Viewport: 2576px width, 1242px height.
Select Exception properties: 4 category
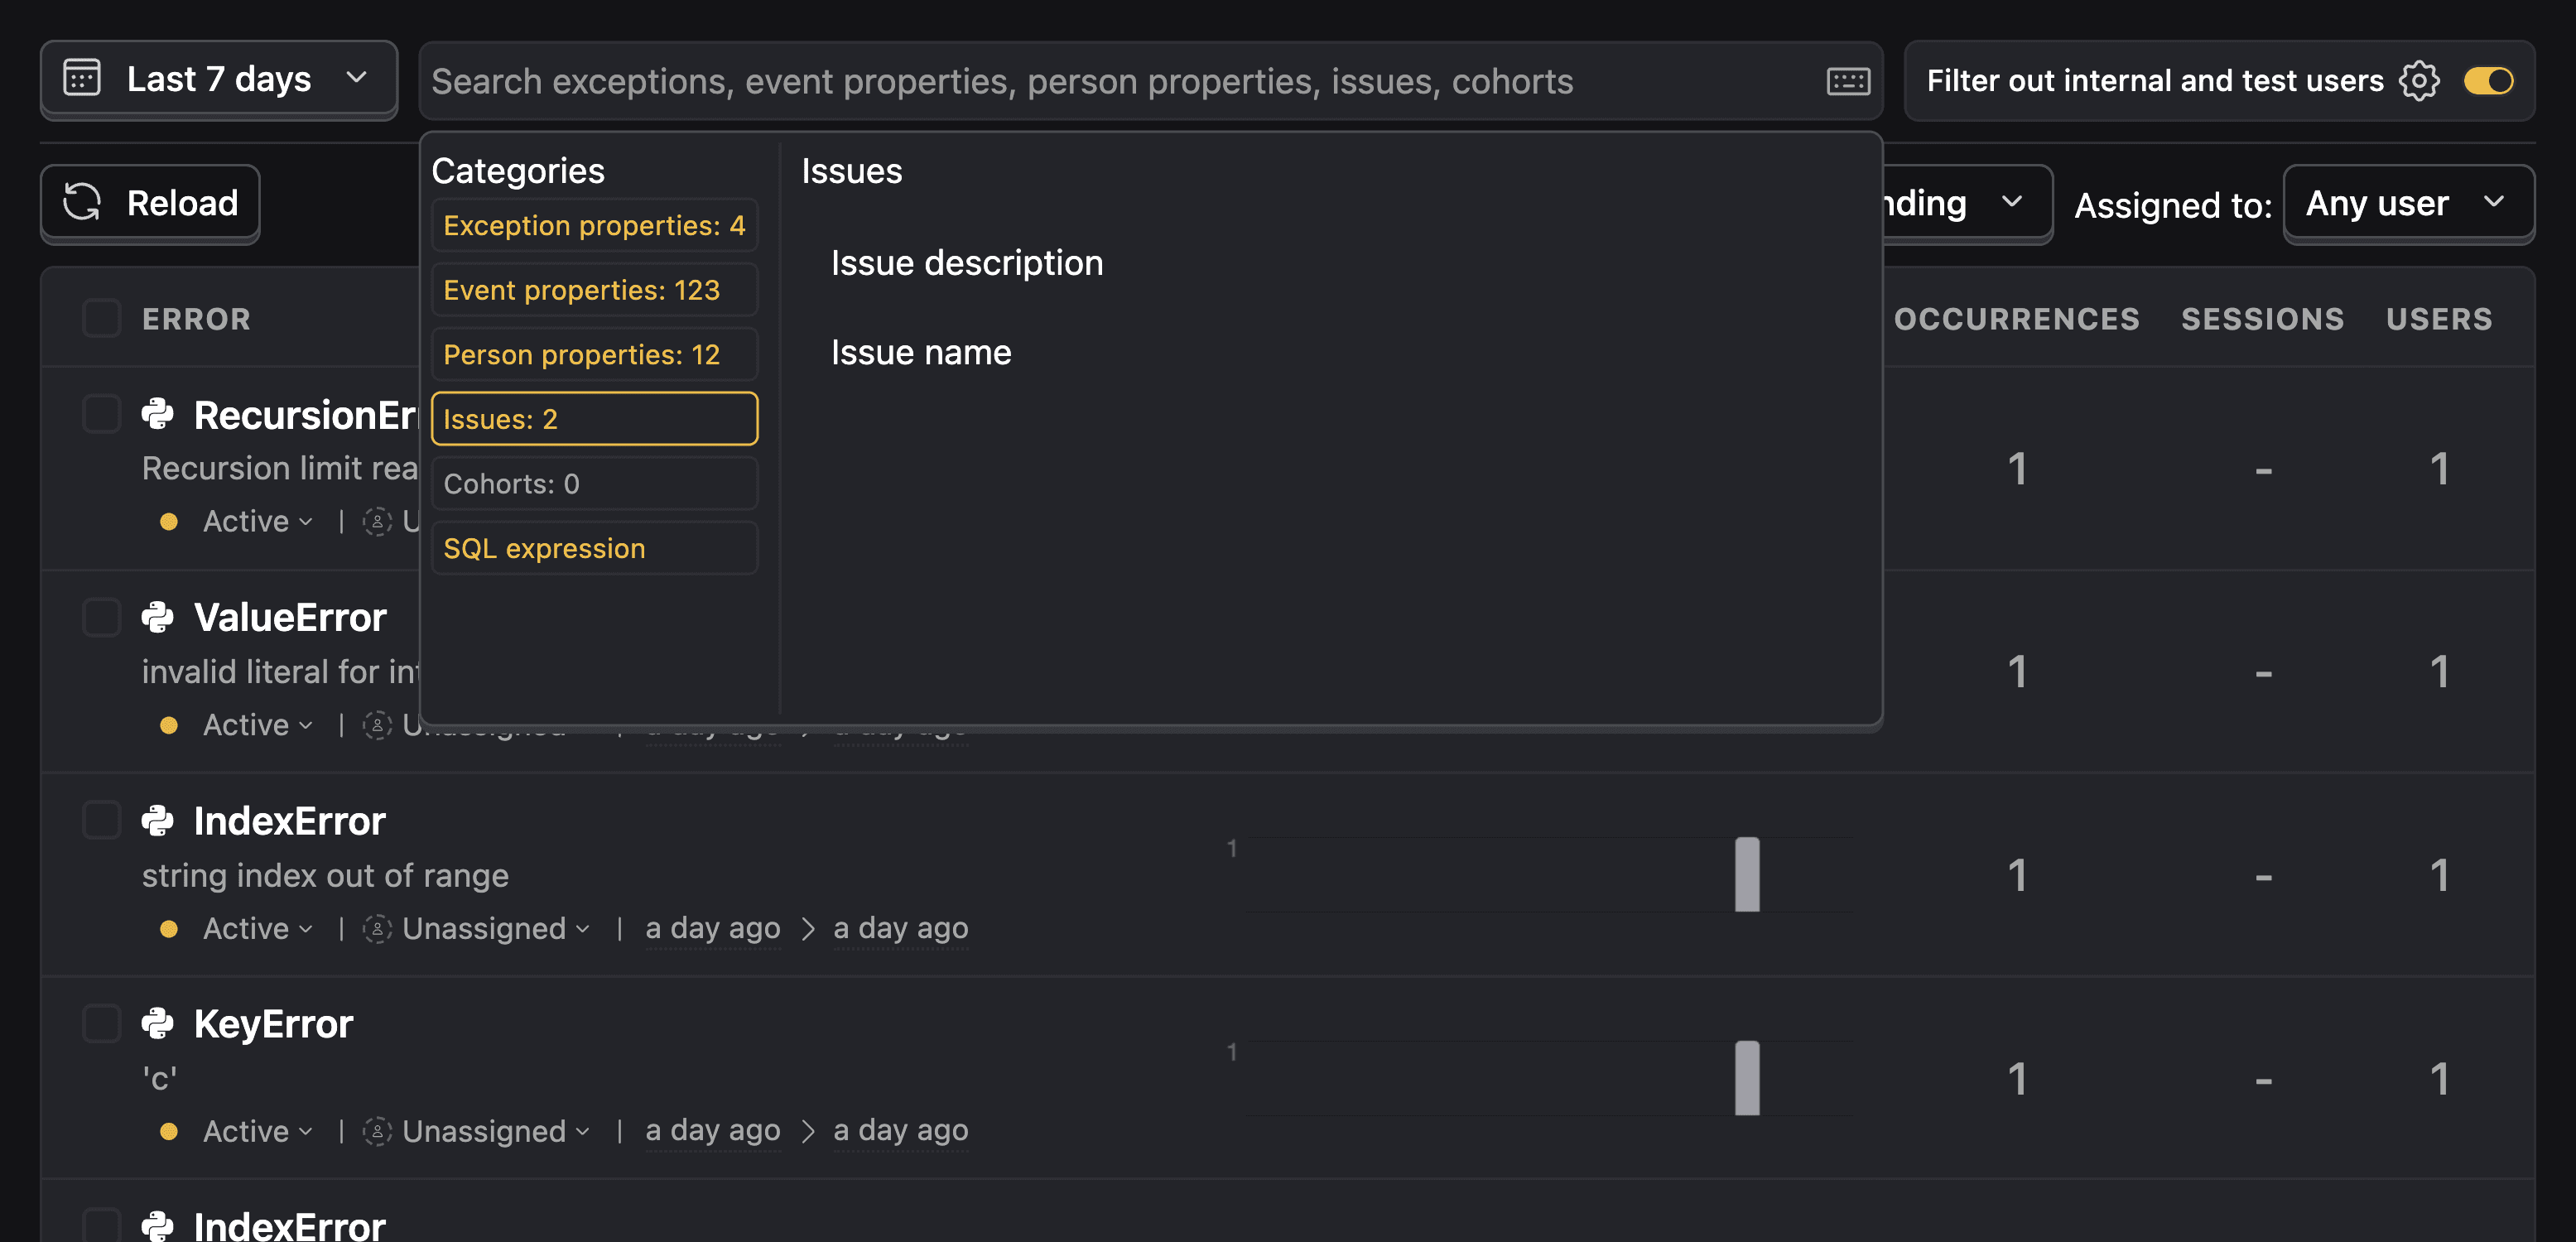[594, 225]
